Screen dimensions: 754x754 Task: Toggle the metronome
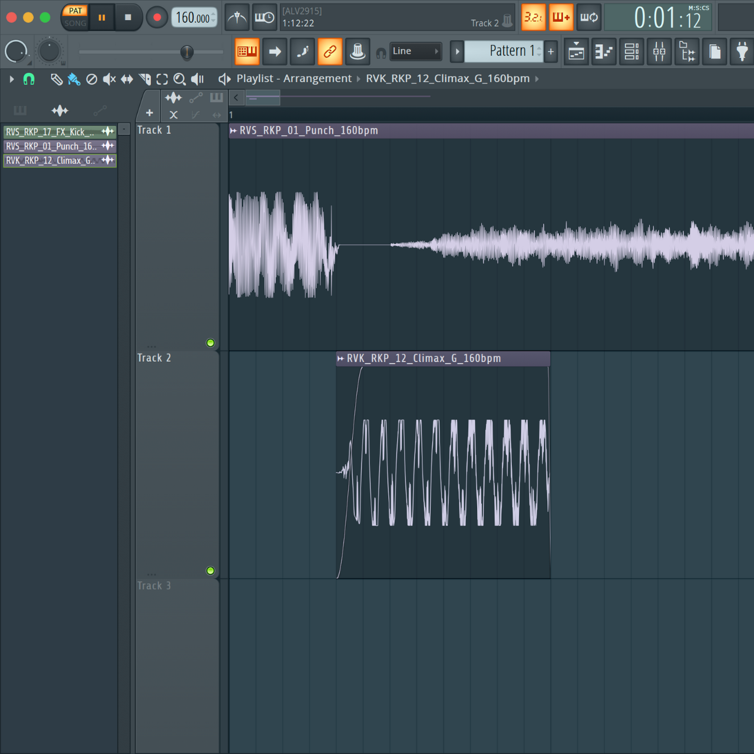click(x=237, y=18)
